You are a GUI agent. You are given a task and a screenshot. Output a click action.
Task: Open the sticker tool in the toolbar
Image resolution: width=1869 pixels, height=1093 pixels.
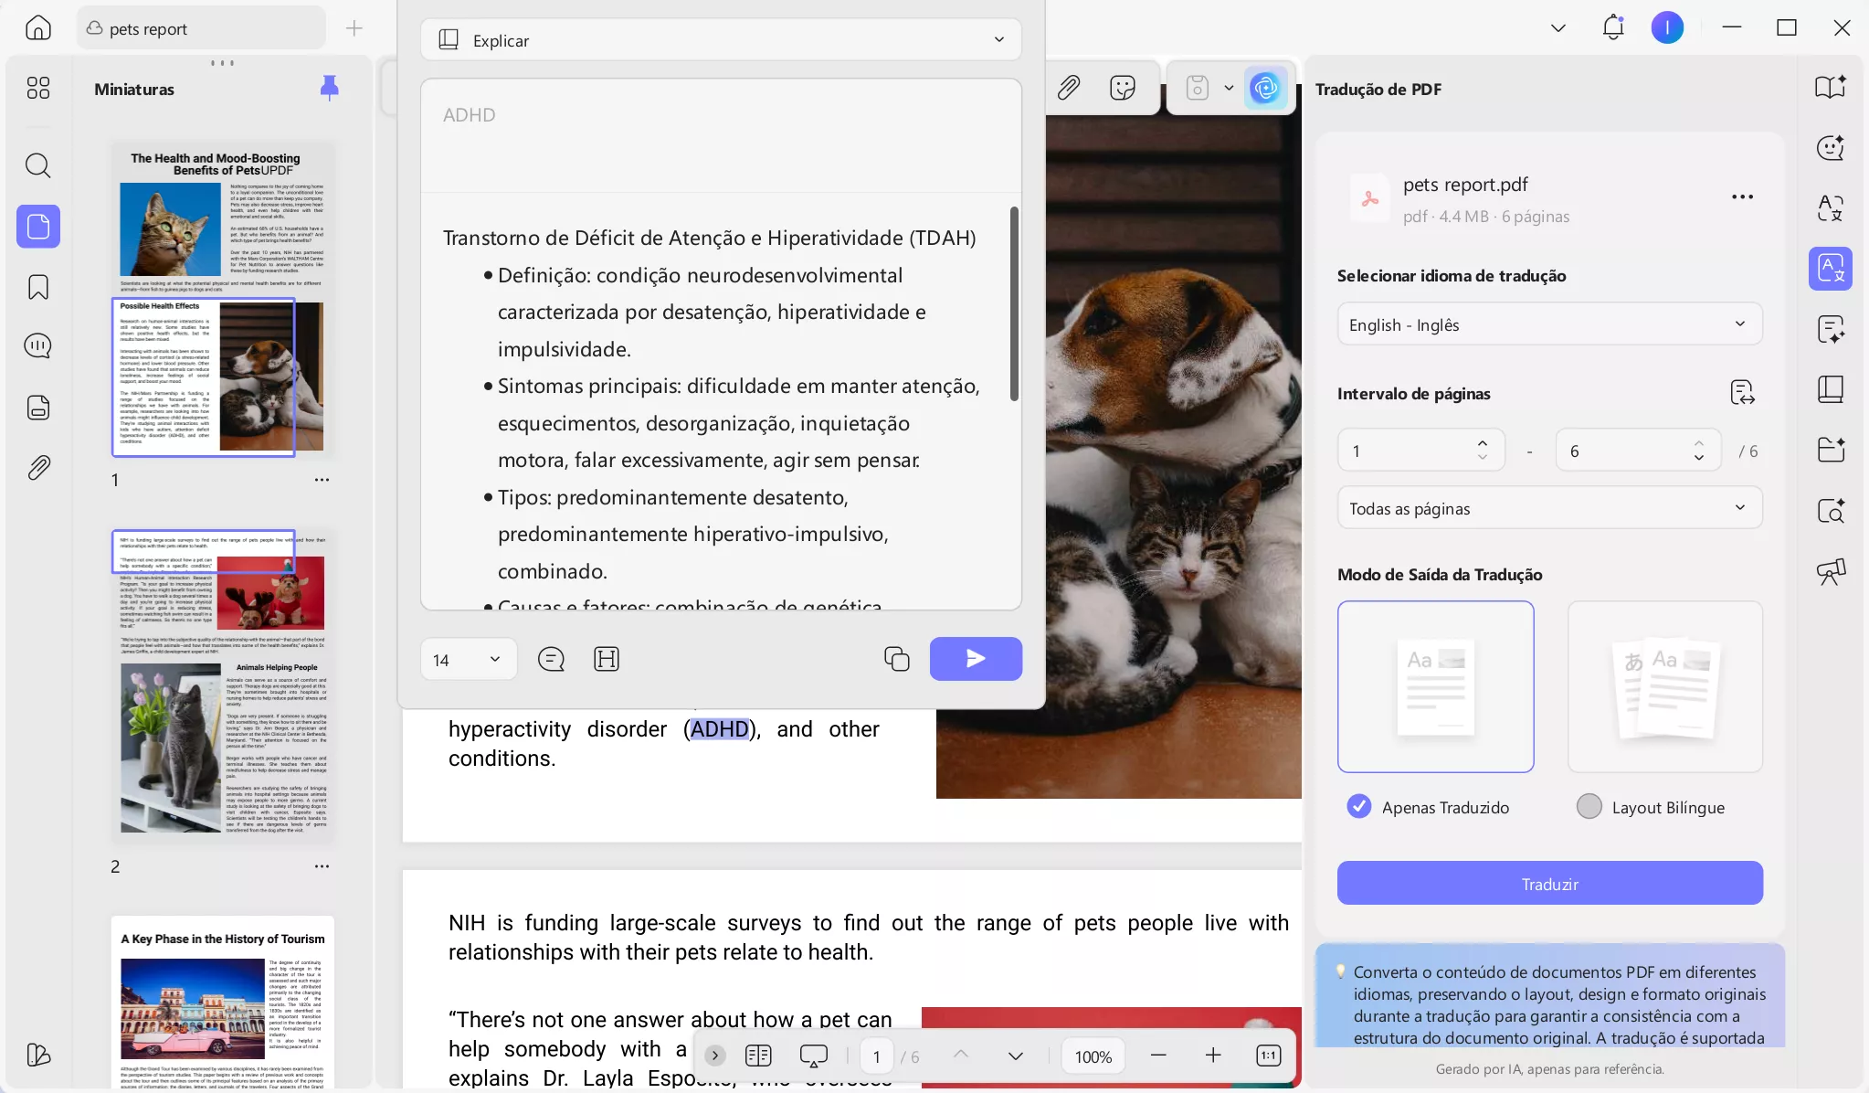(1122, 87)
